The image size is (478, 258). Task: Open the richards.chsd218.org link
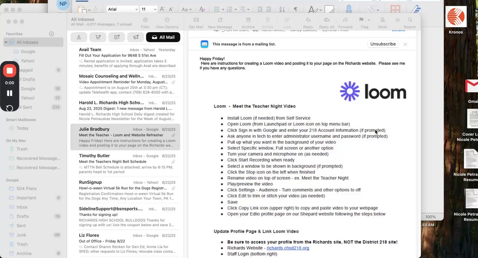click(x=288, y=248)
